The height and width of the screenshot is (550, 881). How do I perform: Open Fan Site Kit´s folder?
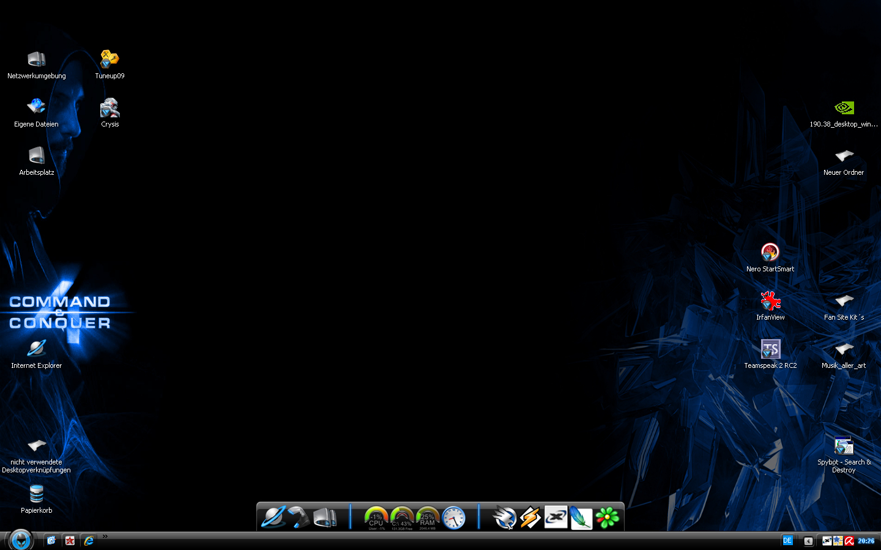844,306
